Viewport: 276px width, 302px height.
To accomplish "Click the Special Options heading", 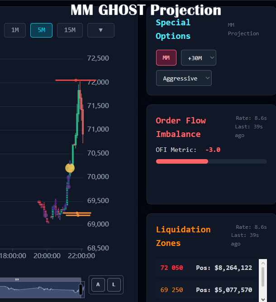I will coord(173,29).
